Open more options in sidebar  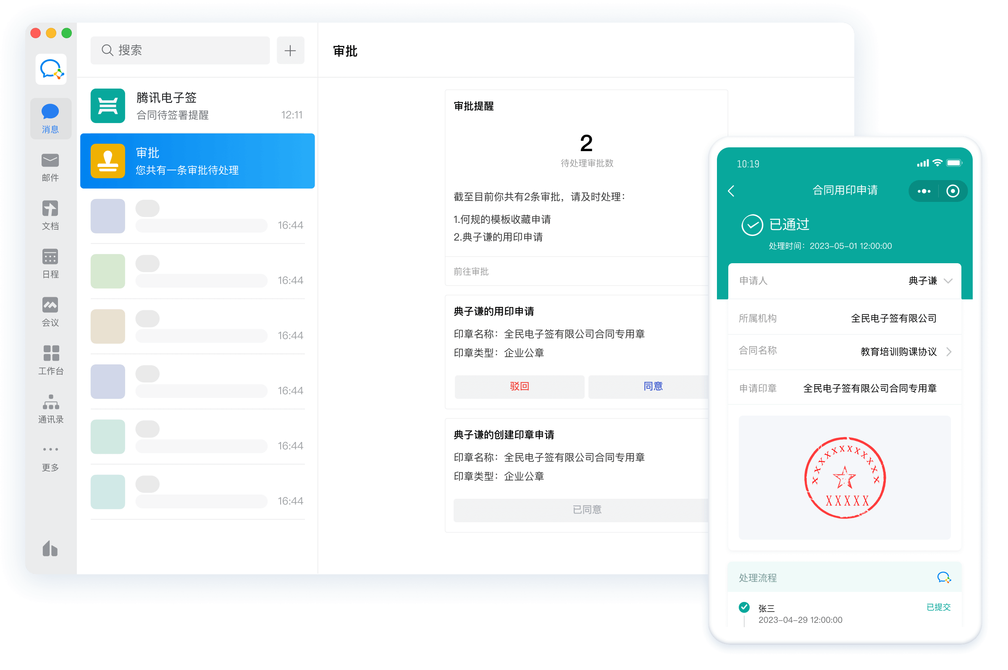(x=51, y=455)
